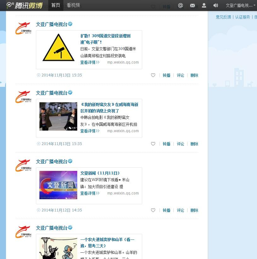The height and width of the screenshot is (259, 257).
Task: Expand 查看详情 on the 文登新闻 post
Action: (x=90, y=193)
